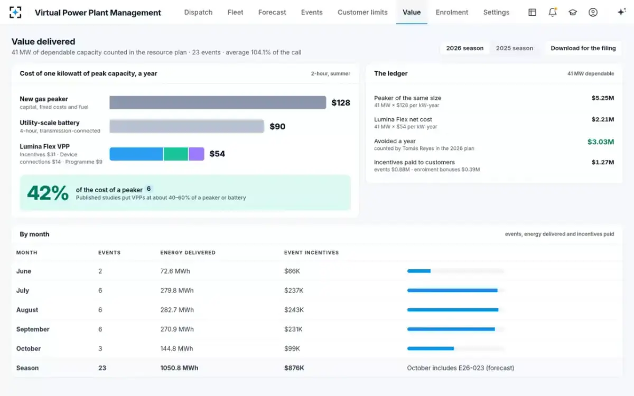The width and height of the screenshot is (634, 396).
Task: Click the $1.27M incentives paid value
Action: [603, 162]
